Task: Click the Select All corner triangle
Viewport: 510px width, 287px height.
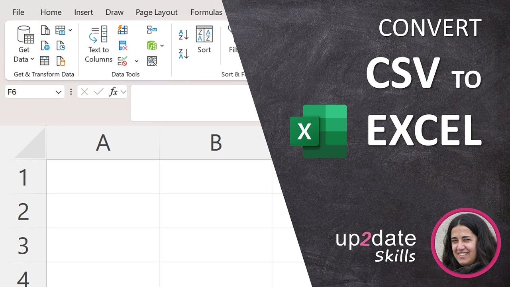Action: point(30,143)
